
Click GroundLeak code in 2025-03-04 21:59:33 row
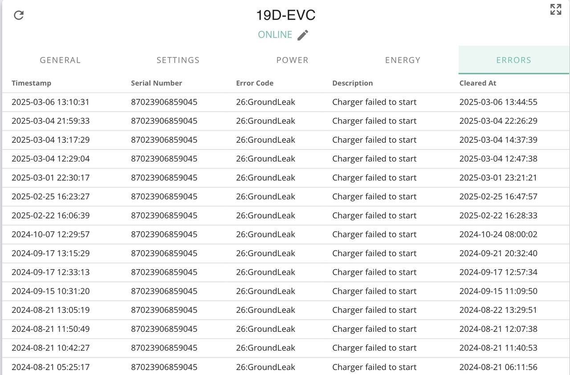[x=265, y=121]
